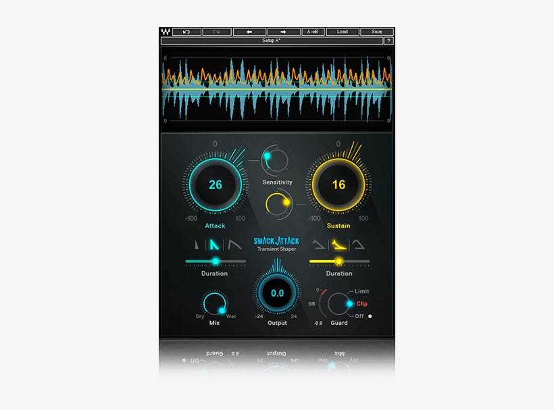Screen dimensions: 554x410
Task: Click the Attack Duration slider handle
Action: (215, 260)
